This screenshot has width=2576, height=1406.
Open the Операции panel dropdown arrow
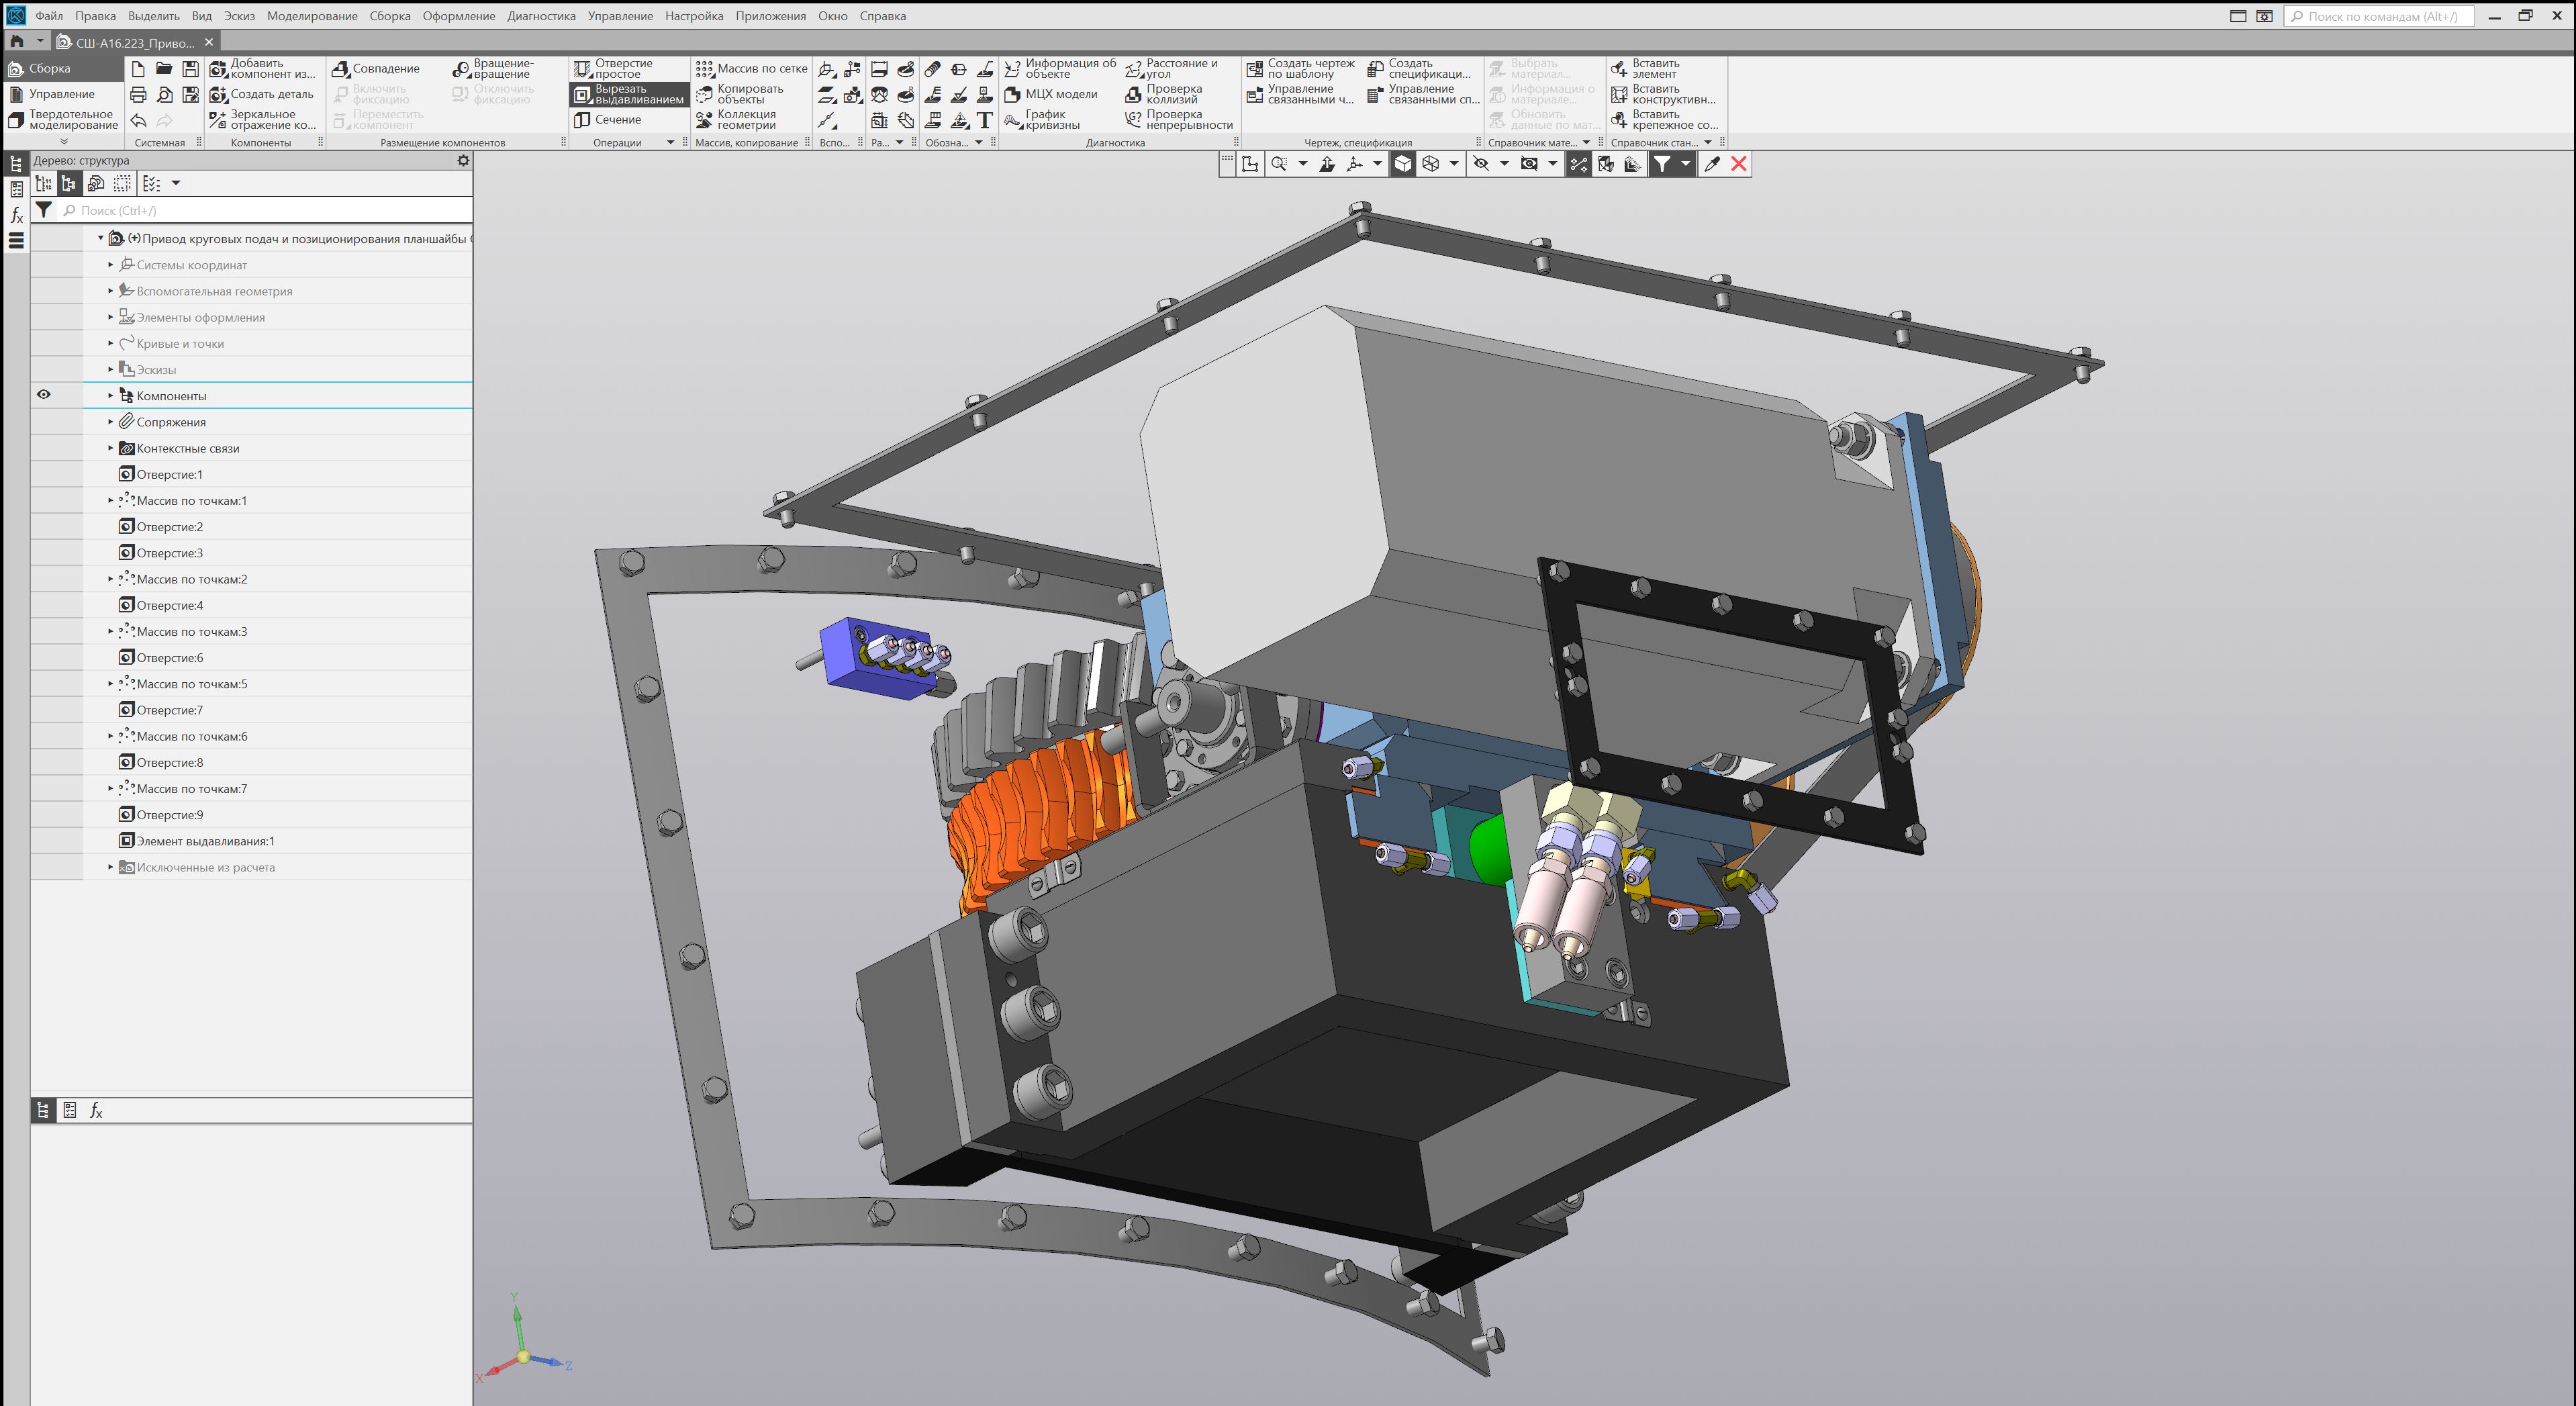[670, 143]
